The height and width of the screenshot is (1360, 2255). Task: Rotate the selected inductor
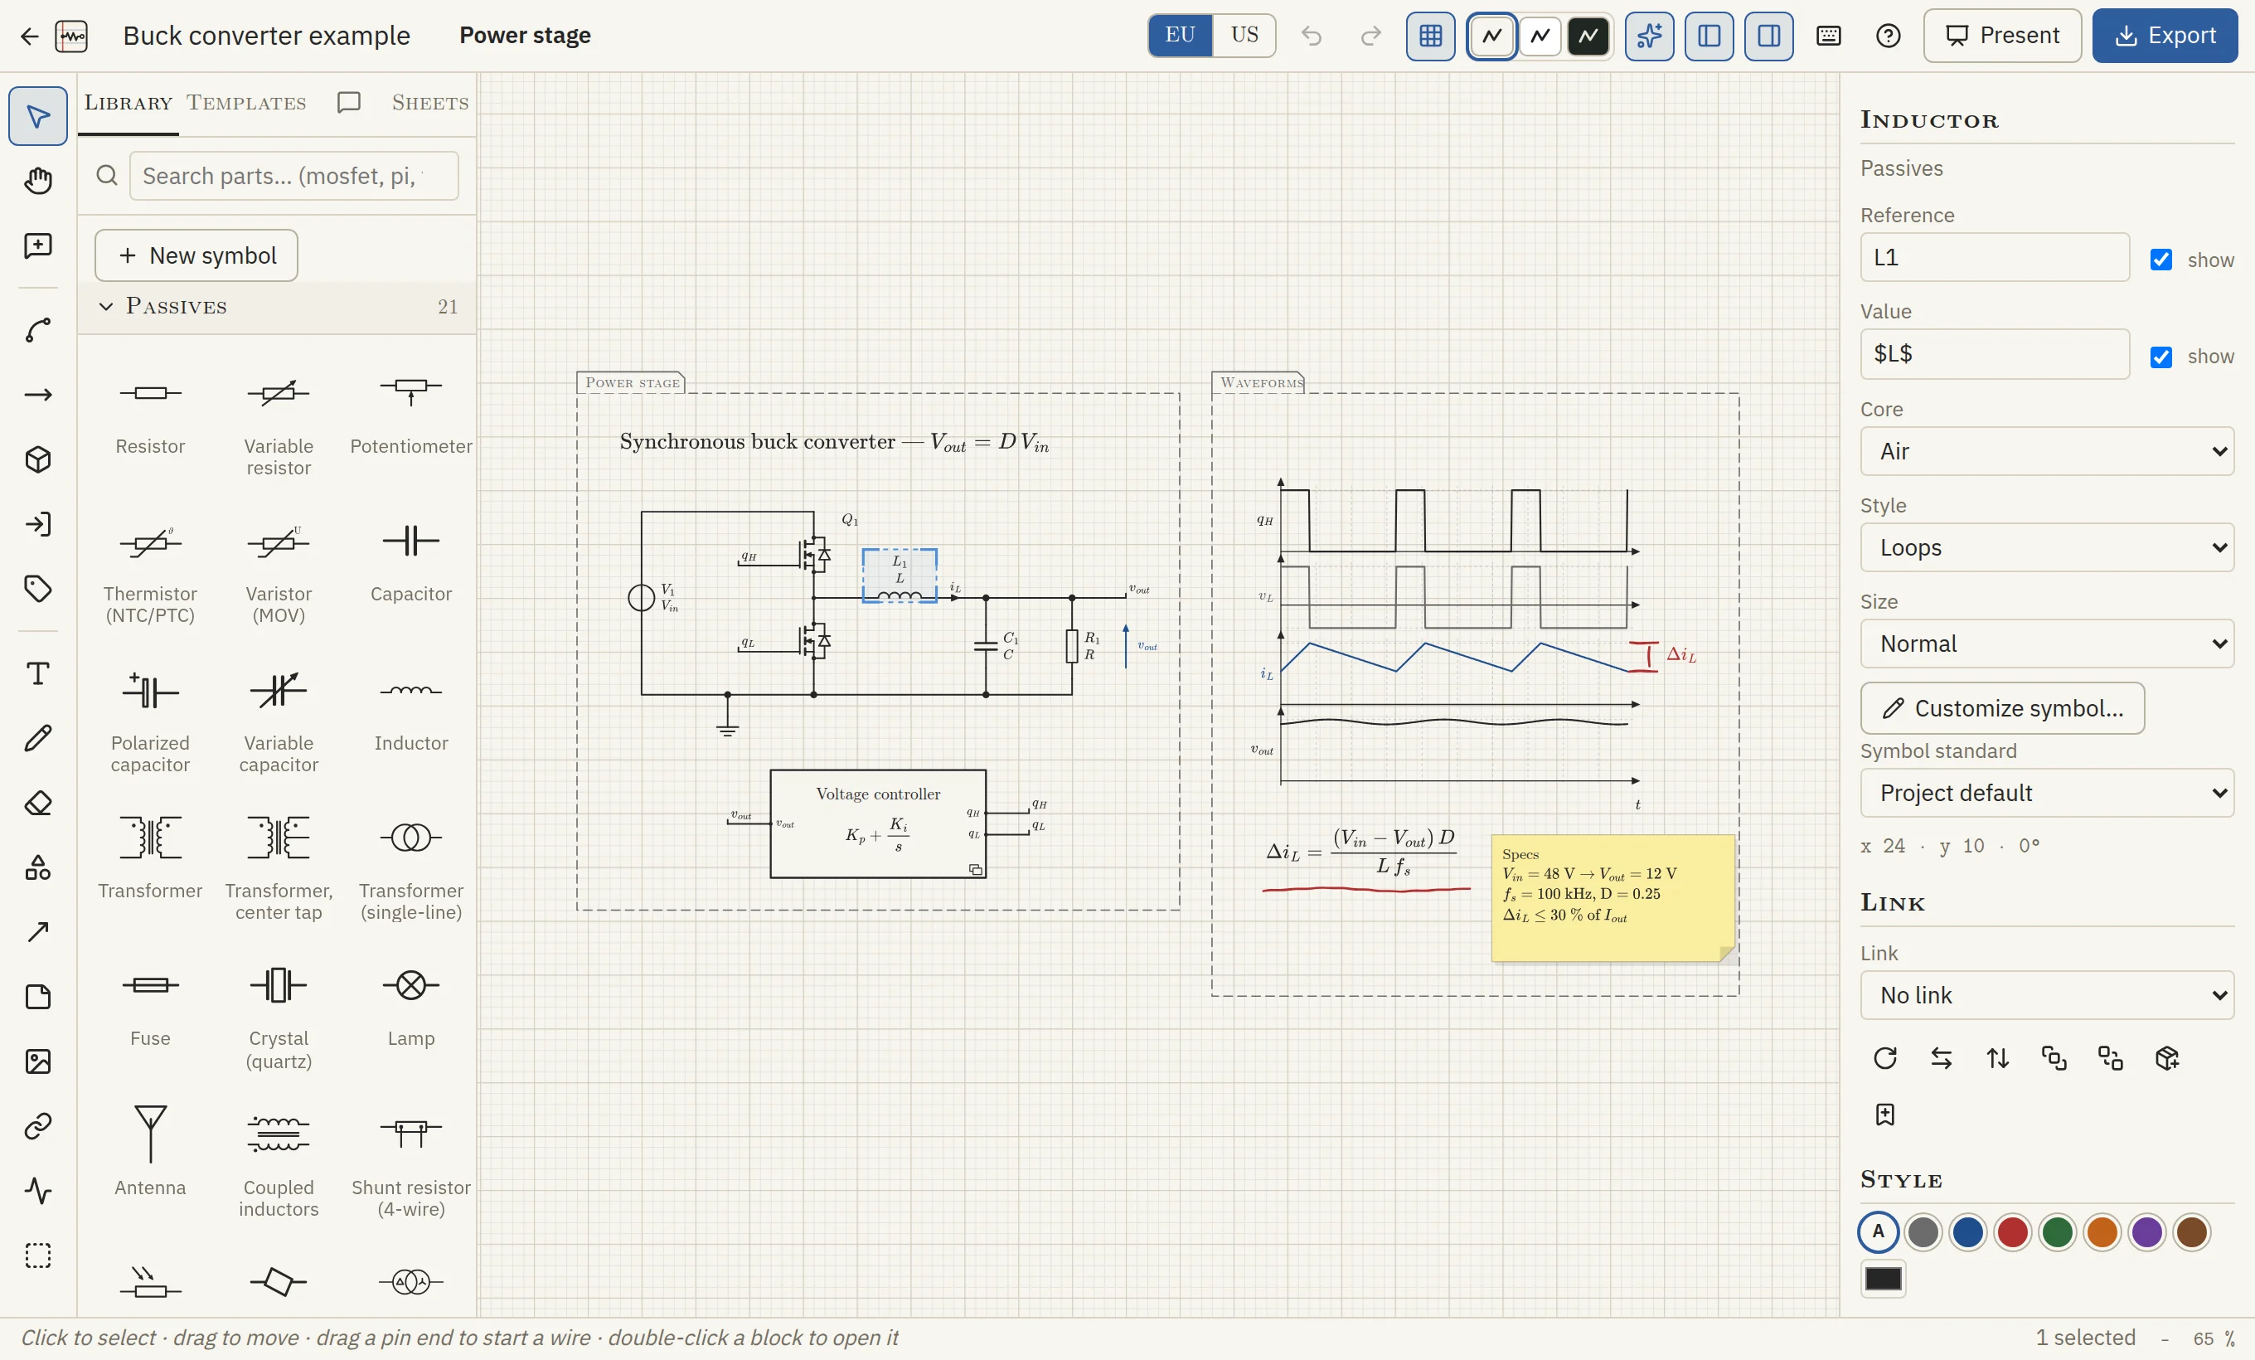[x=1885, y=1058]
